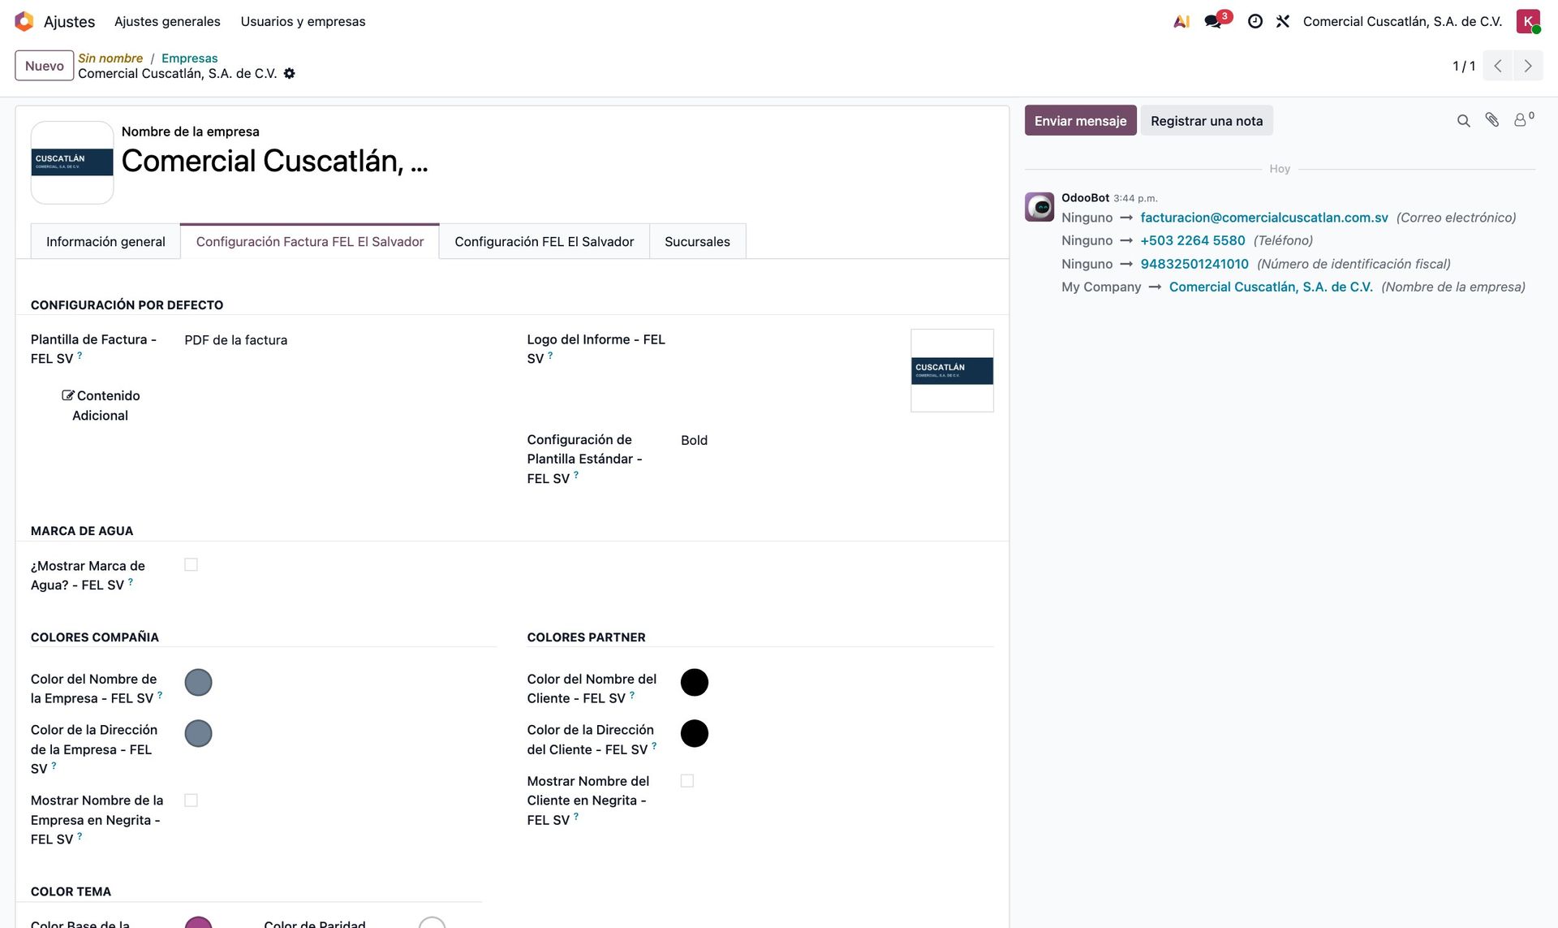Pick Color de la Dirección de la Empresa swatch
Viewport: 1558px width, 928px height.
point(198,733)
